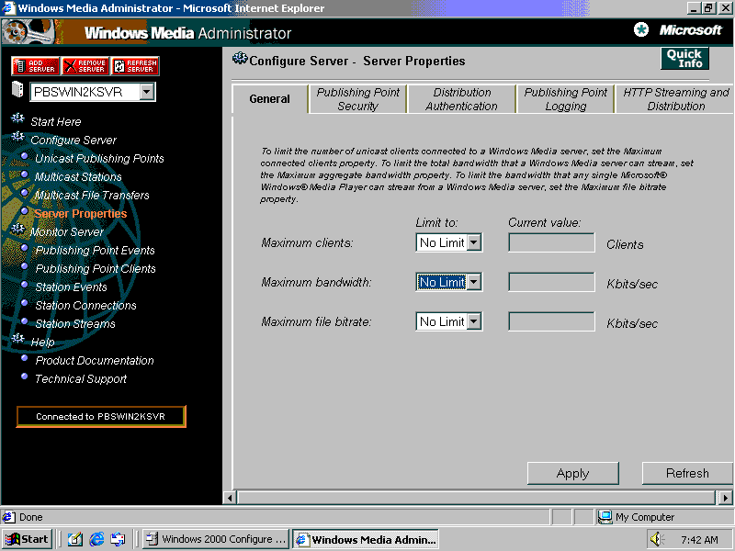The image size is (735, 551).
Task: Click the Start button on the taskbar
Action: click(28, 539)
